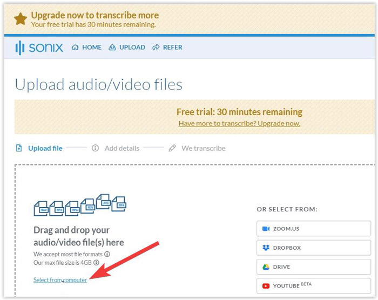This screenshot has height=300, width=378.
Task: Click 'We accept most file formats' text
Action: [x=68, y=254]
